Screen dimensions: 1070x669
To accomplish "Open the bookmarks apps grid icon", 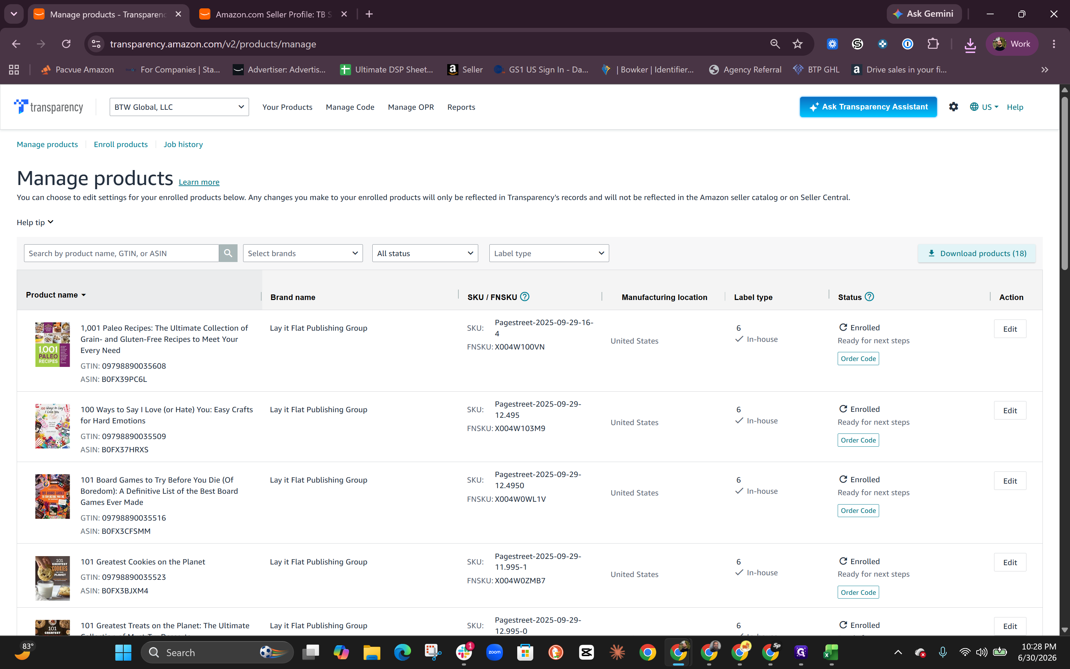I will pyautogui.click(x=14, y=69).
